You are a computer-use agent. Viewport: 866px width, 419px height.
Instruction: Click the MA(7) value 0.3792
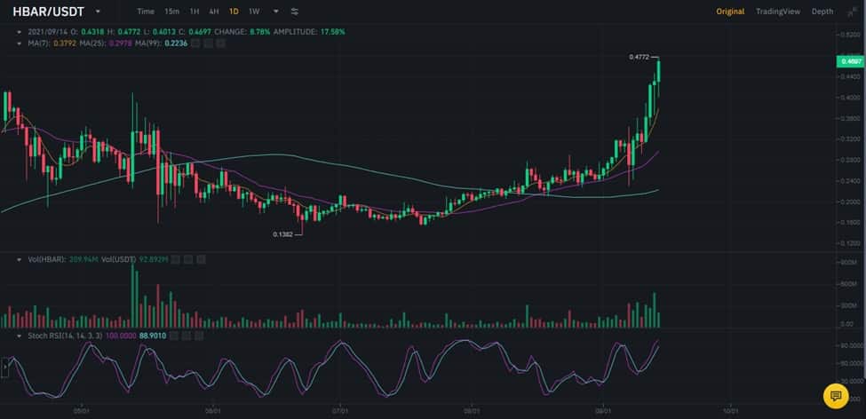click(x=64, y=43)
